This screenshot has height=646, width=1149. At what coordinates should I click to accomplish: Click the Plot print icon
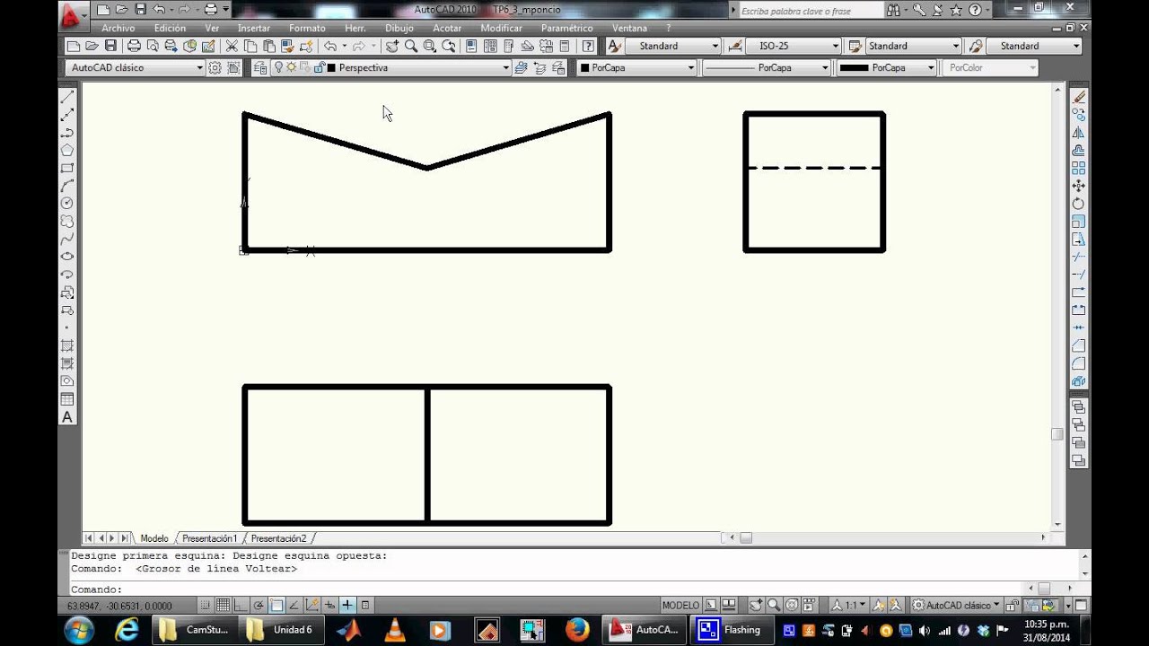[x=134, y=46]
